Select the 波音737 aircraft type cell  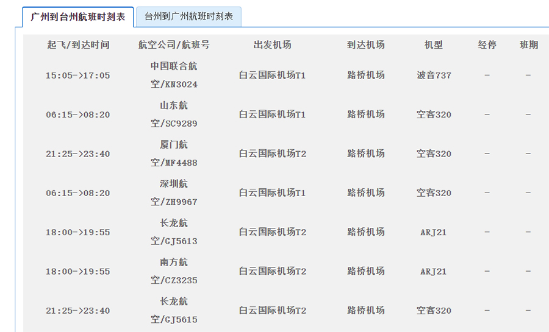(x=434, y=76)
